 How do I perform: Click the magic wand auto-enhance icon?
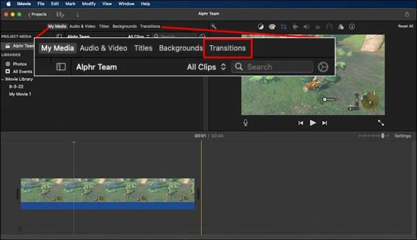pos(213,27)
